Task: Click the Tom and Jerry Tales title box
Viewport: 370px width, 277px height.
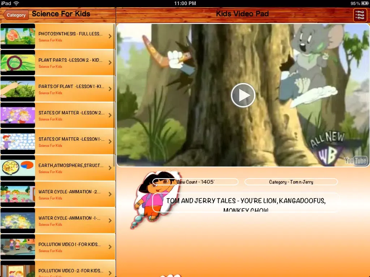Action: point(246,203)
